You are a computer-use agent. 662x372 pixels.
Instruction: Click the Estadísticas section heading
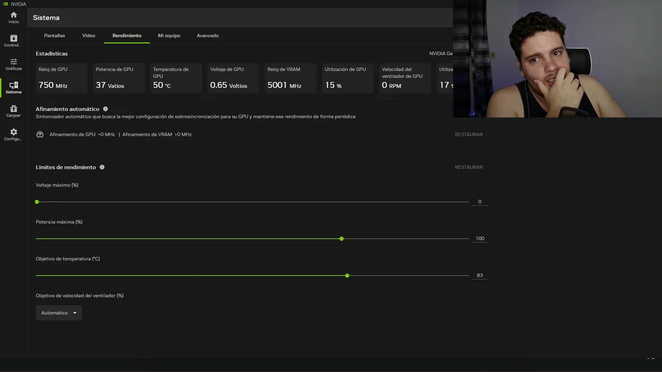click(x=52, y=54)
